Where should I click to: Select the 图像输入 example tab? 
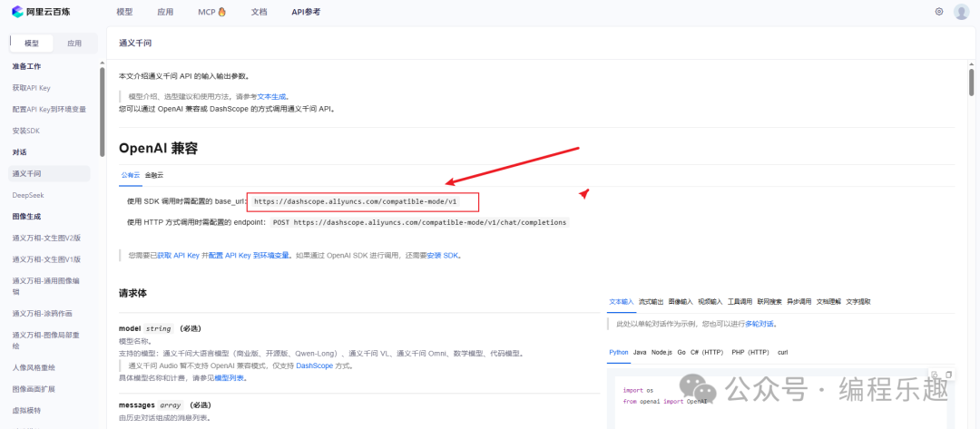pos(681,302)
